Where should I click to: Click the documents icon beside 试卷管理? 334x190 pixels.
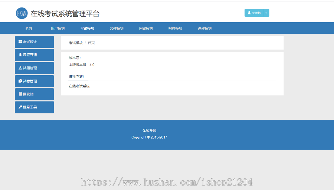coord(20,81)
